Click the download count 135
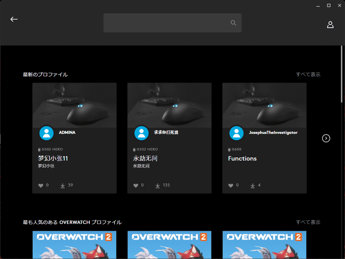 point(166,185)
